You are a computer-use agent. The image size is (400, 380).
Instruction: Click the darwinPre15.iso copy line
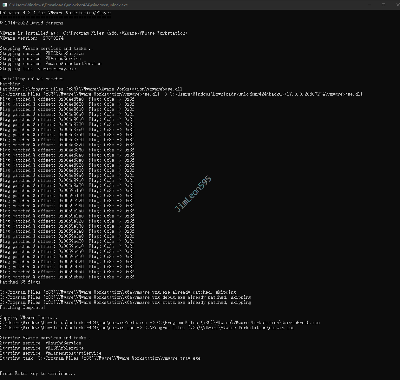pos(160,323)
